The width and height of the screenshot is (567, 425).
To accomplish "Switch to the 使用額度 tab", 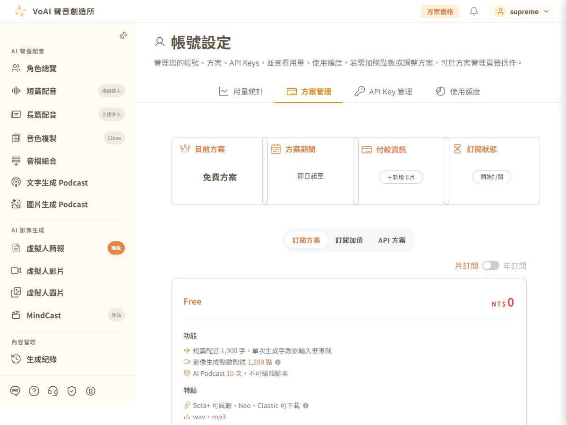I will coord(458,92).
